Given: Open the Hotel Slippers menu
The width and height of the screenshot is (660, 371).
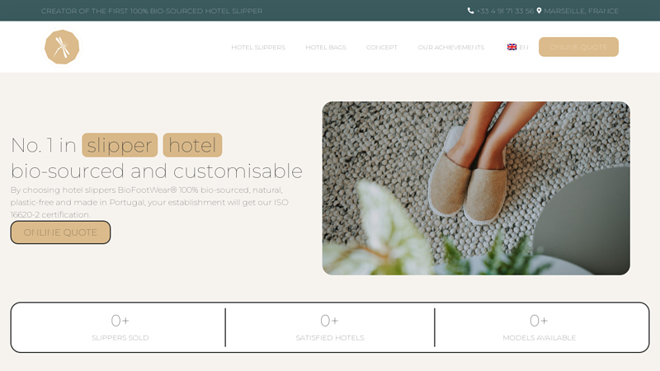Looking at the screenshot, I should click(x=258, y=47).
